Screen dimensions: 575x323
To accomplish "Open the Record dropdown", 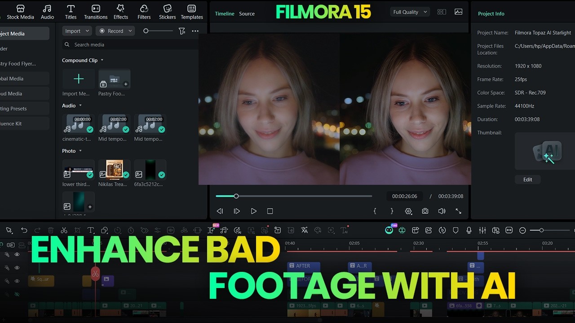I will pyautogui.click(x=115, y=31).
